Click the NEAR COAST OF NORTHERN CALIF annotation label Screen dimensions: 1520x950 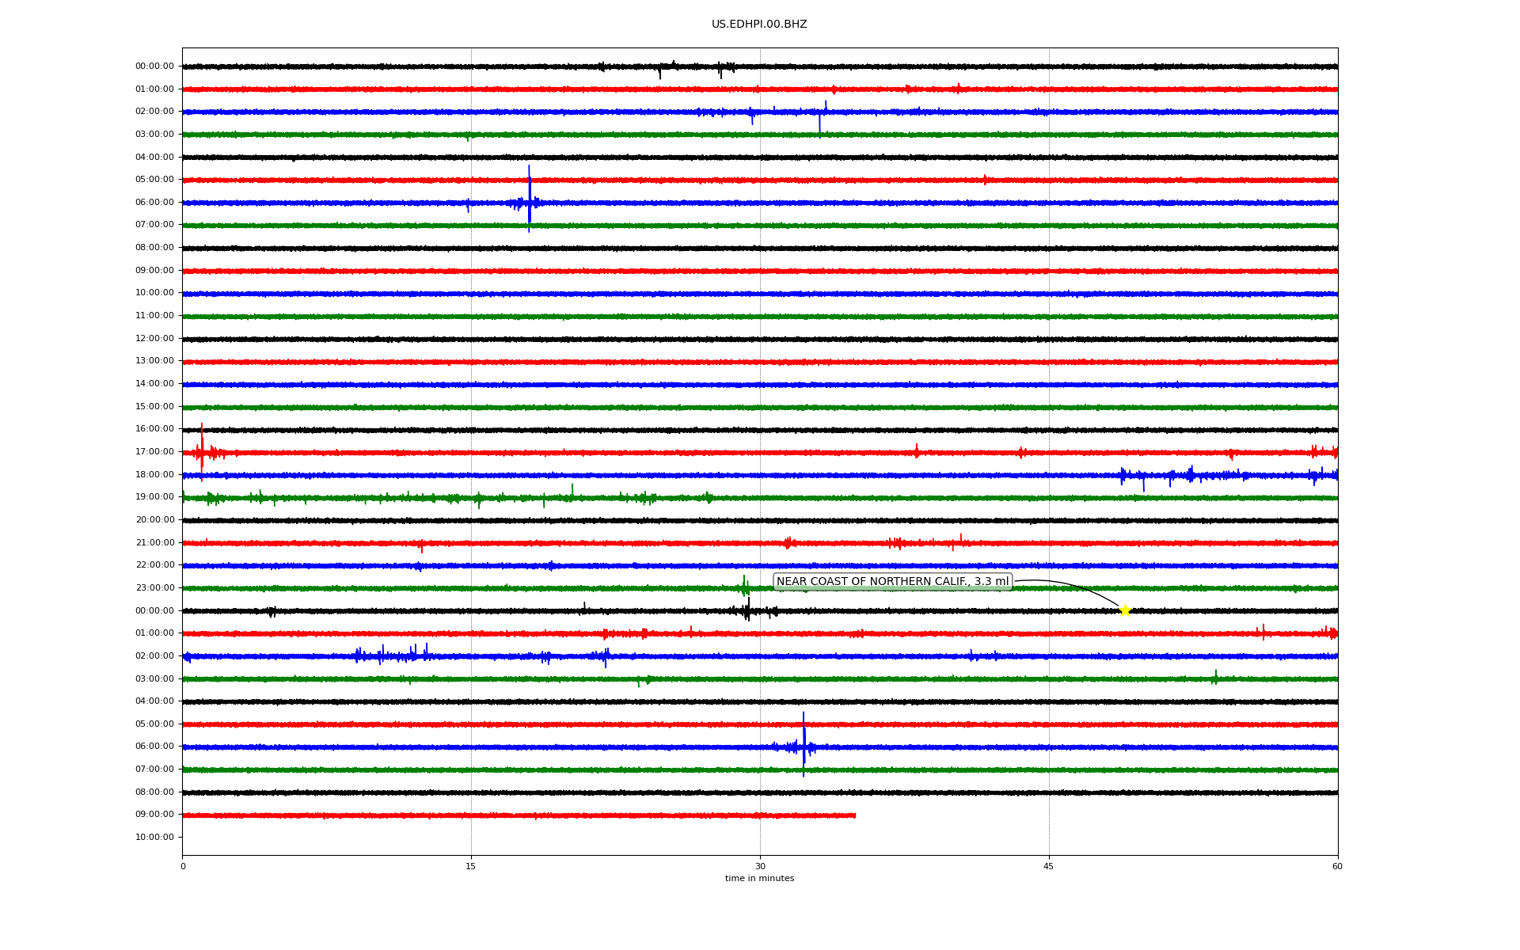point(892,582)
